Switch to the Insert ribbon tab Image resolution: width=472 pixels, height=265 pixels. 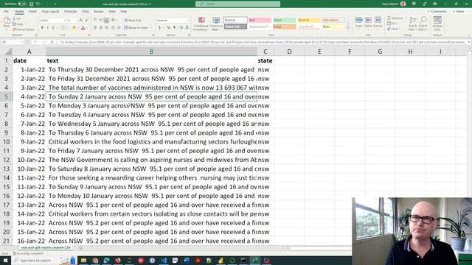point(32,12)
